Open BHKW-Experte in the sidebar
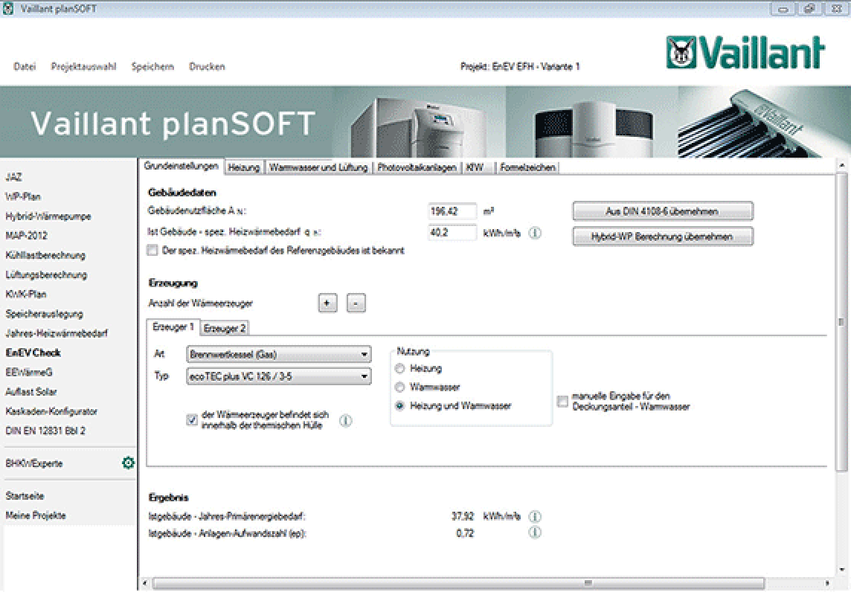This screenshot has height=592, width=851. click(x=33, y=463)
